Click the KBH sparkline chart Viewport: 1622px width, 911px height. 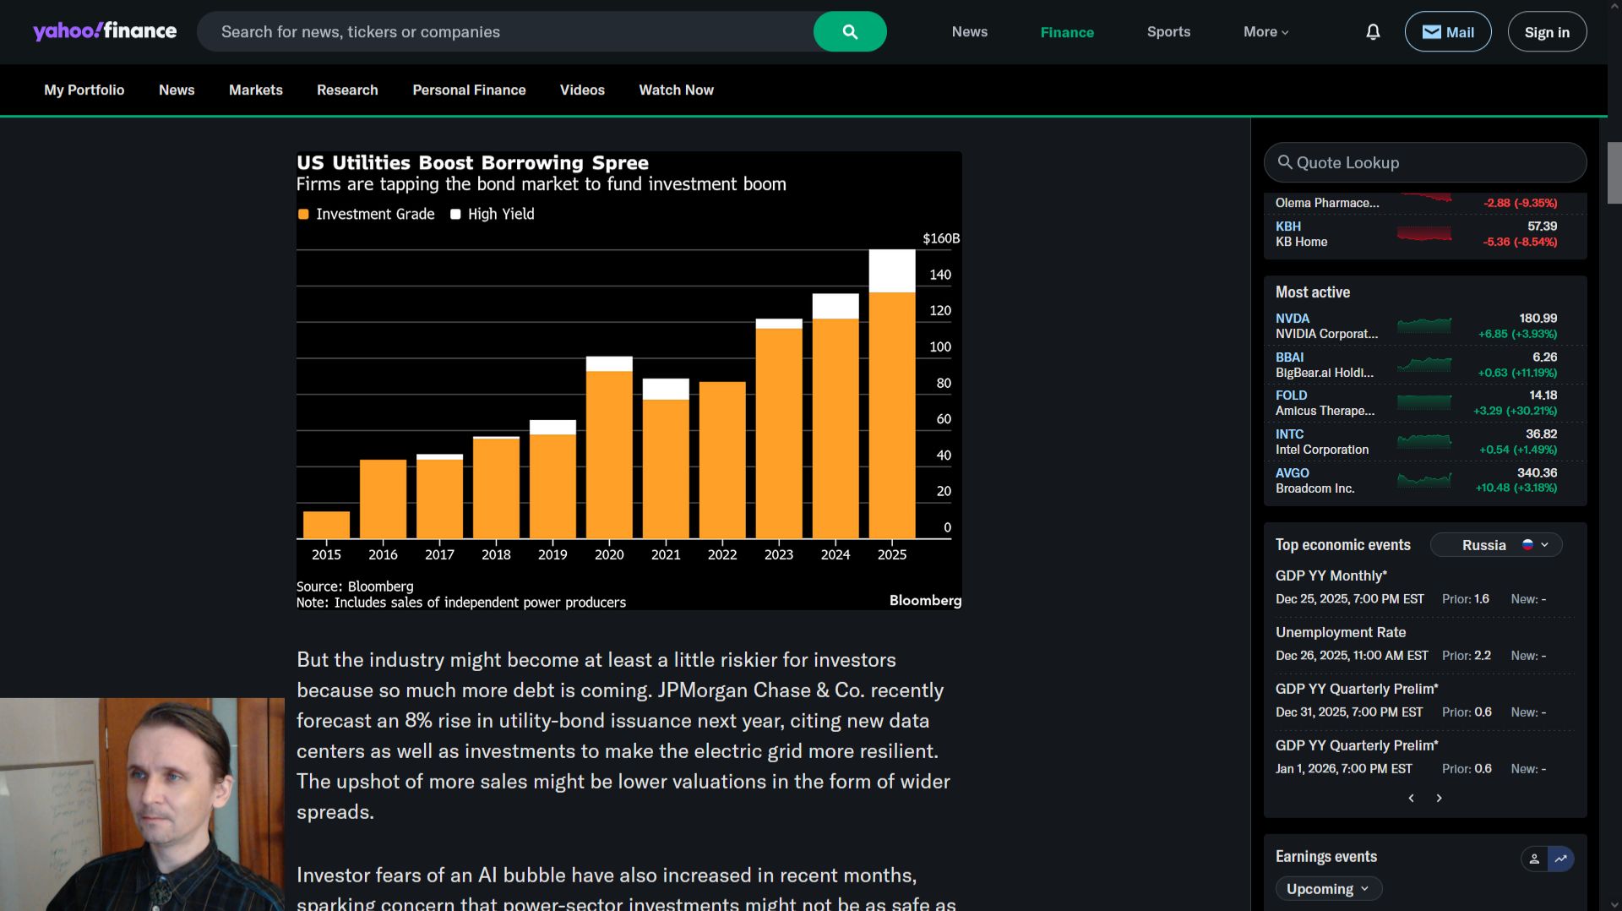(x=1424, y=233)
